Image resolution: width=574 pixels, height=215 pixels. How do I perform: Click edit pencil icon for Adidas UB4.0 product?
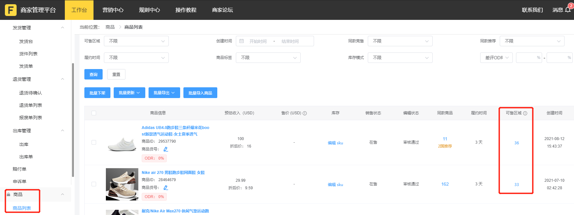pos(166,149)
